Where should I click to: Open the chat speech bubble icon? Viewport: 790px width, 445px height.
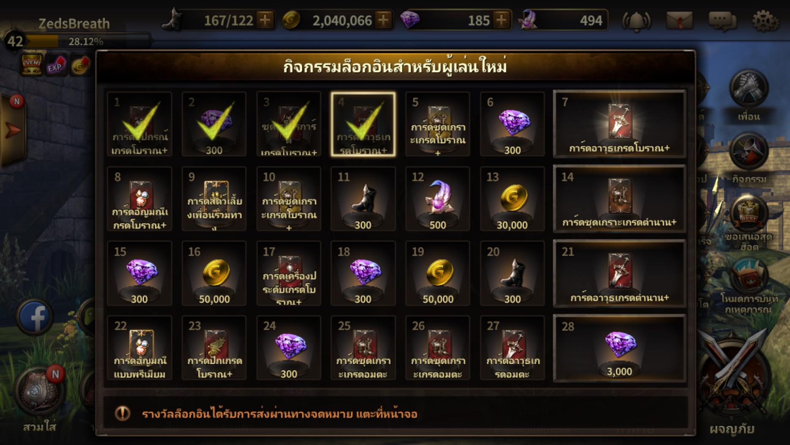click(x=722, y=21)
